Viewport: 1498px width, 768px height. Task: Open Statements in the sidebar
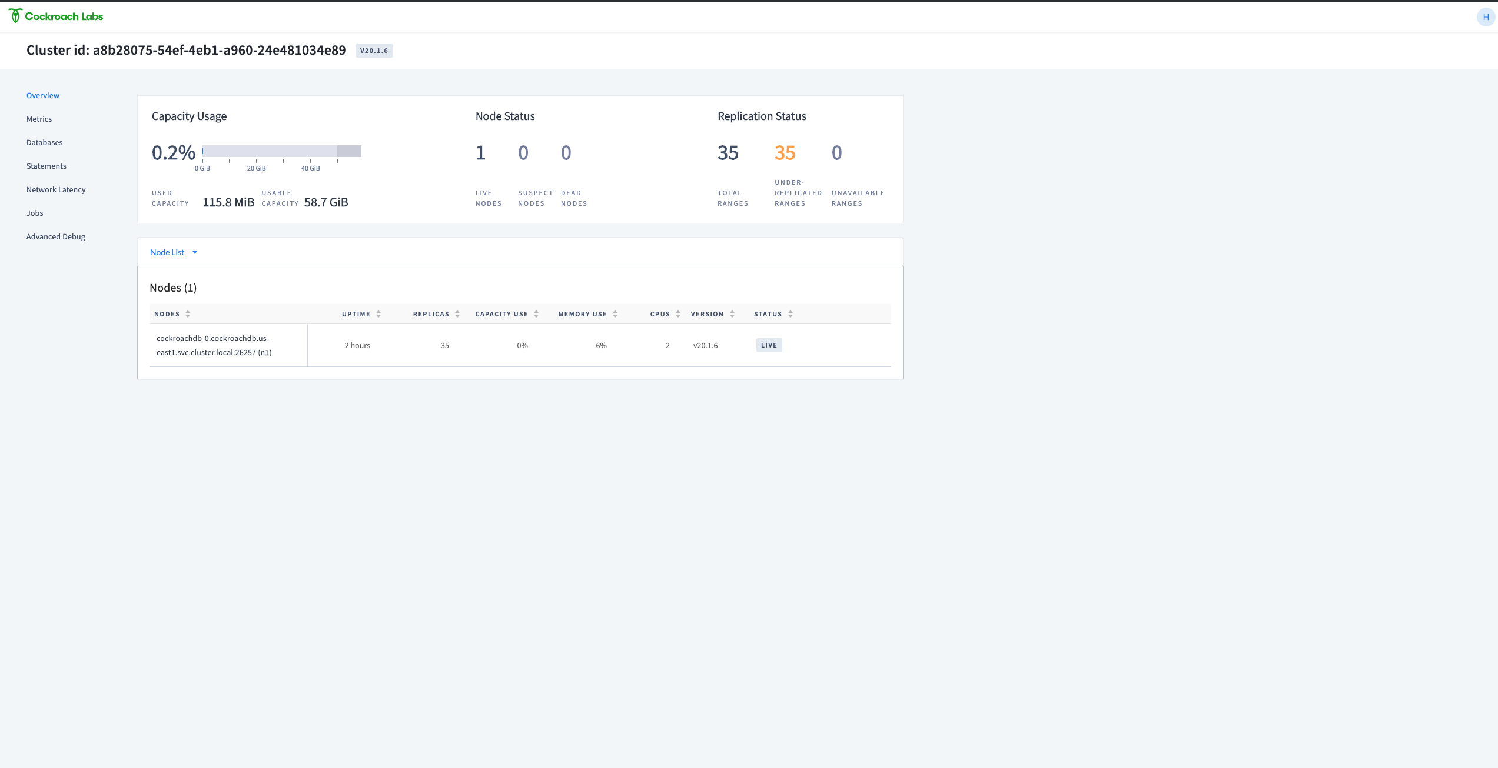46,166
